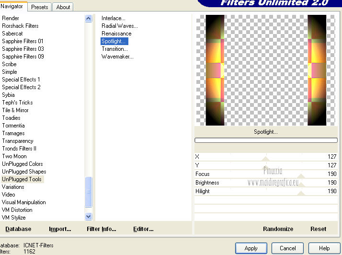The width and height of the screenshot is (342, 255).
Task: Choose the Renaissance filter
Action: pos(116,34)
